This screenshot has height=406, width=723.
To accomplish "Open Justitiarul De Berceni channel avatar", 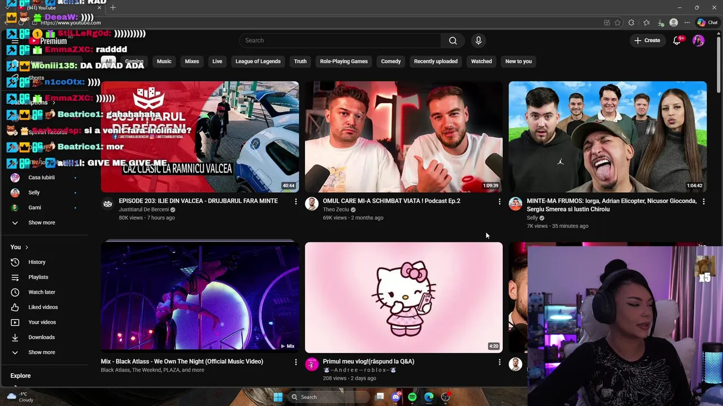I will tap(108, 204).
